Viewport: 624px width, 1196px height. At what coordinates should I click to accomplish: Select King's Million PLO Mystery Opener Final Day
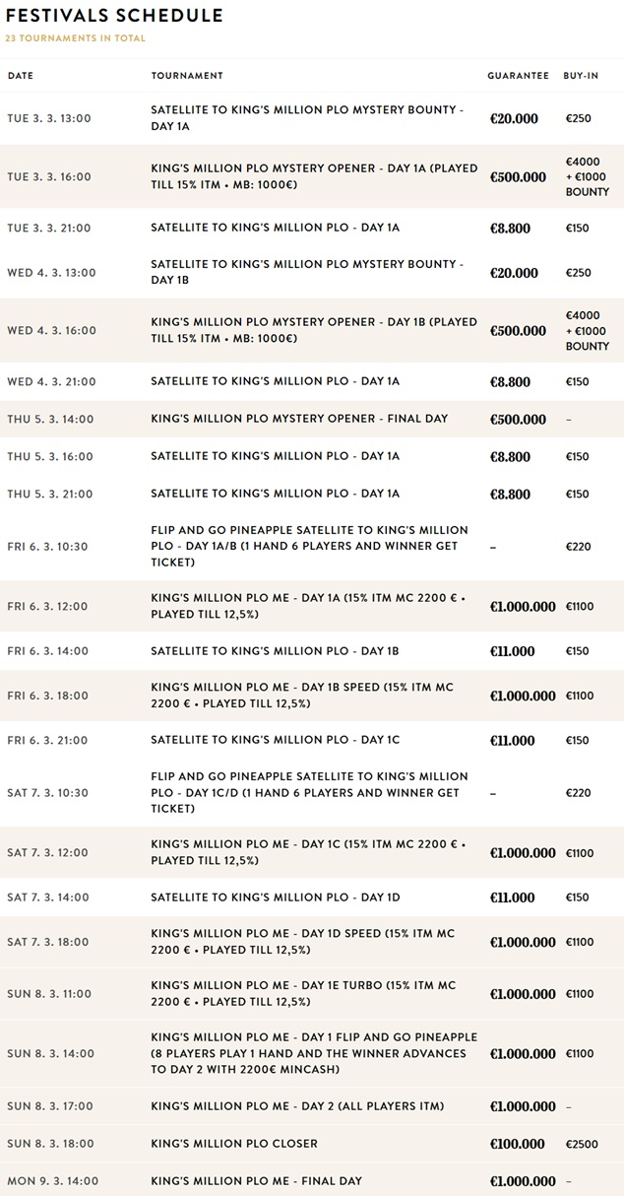pos(298,419)
